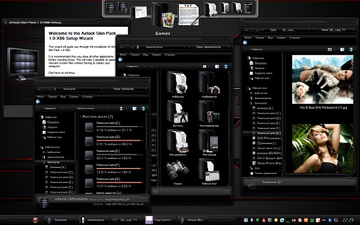Switch to the Администратор taskbar button

coord(94,220)
